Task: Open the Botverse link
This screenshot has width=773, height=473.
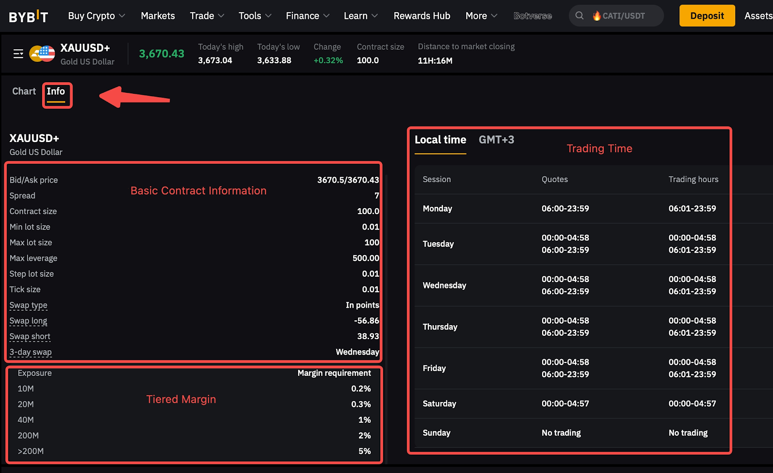Action: pos(532,16)
